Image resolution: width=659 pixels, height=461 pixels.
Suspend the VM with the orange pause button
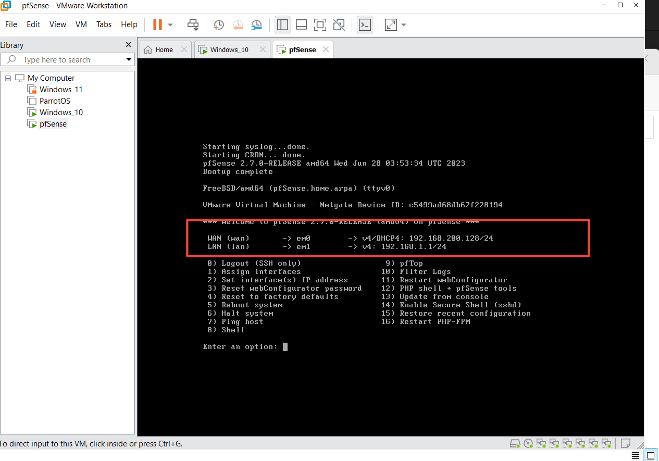pos(157,24)
